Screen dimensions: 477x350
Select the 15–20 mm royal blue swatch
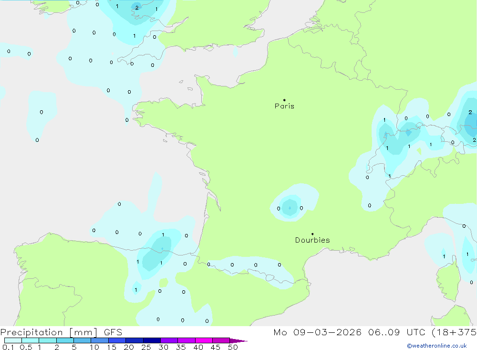coord(117,340)
